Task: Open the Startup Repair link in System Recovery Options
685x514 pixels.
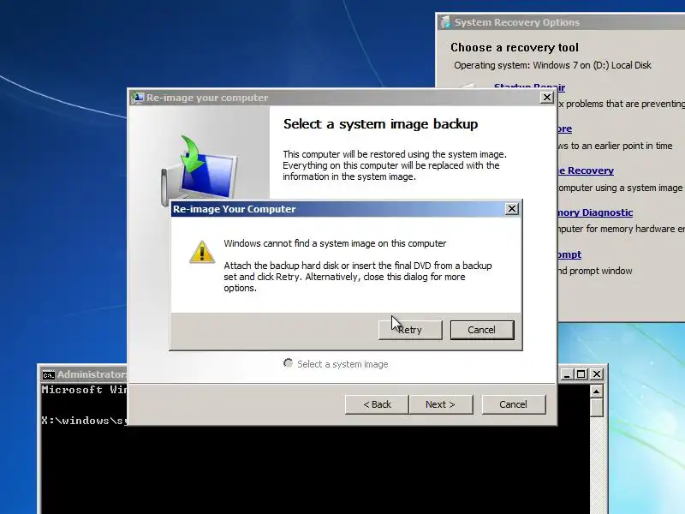Action: pyautogui.click(x=529, y=87)
